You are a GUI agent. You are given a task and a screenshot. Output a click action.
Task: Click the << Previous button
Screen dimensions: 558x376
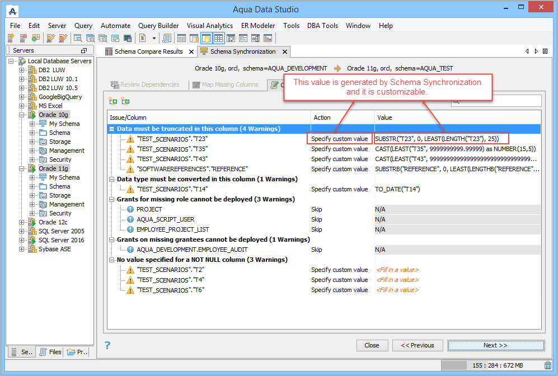tap(418, 345)
